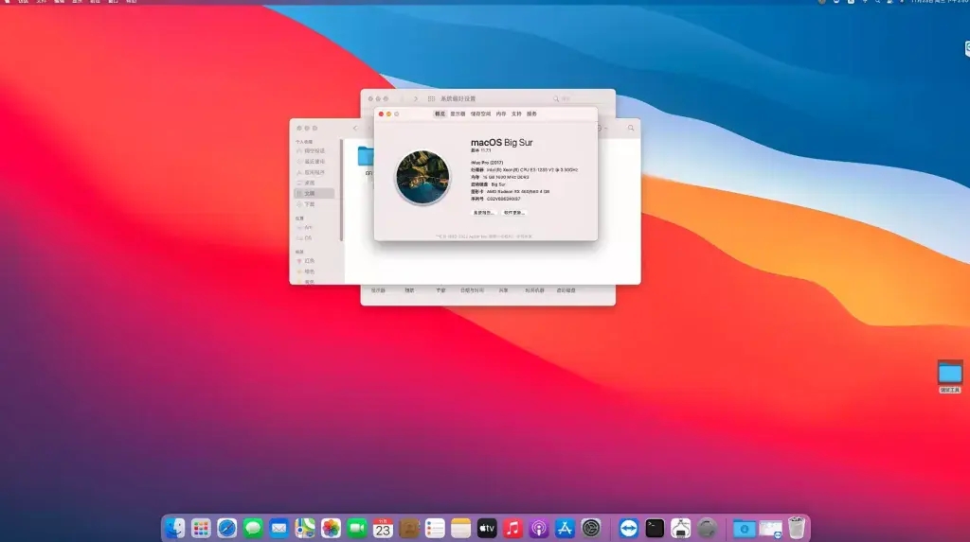
Task: Open 启动磁盘 pane in System Preferences
Action: click(x=566, y=290)
